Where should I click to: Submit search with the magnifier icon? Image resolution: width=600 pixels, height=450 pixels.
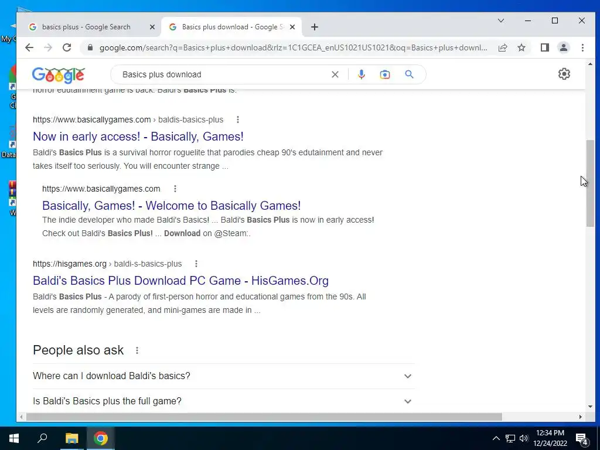(409, 74)
